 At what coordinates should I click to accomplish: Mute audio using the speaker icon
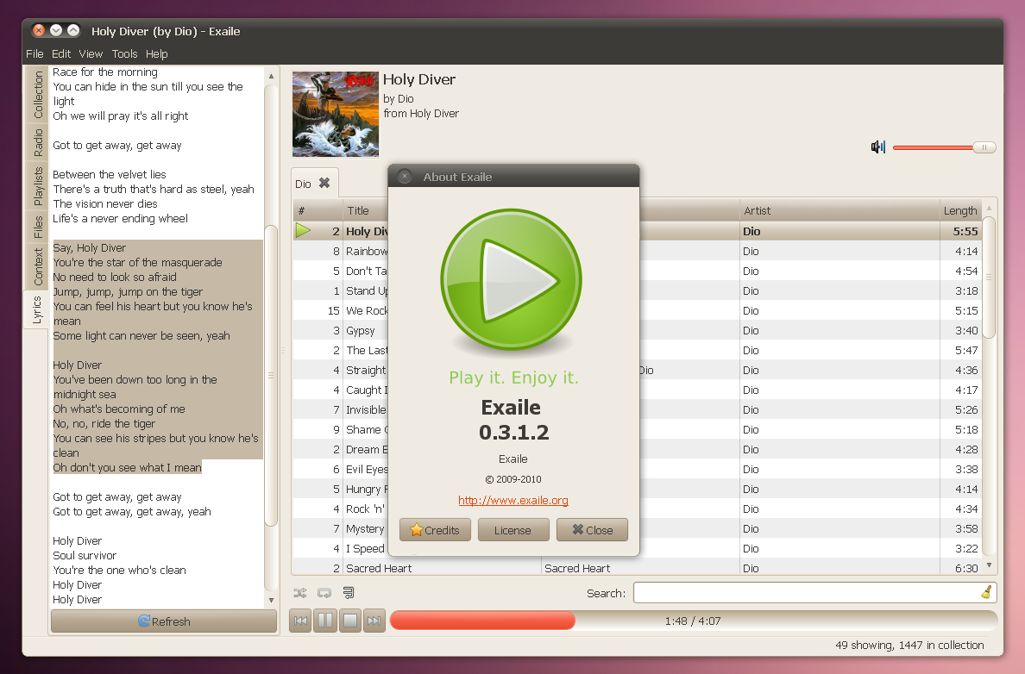pos(878,147)
